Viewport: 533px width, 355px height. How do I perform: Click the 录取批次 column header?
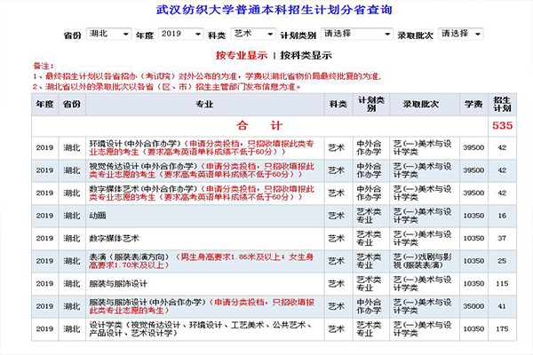(x=425, y=105)
